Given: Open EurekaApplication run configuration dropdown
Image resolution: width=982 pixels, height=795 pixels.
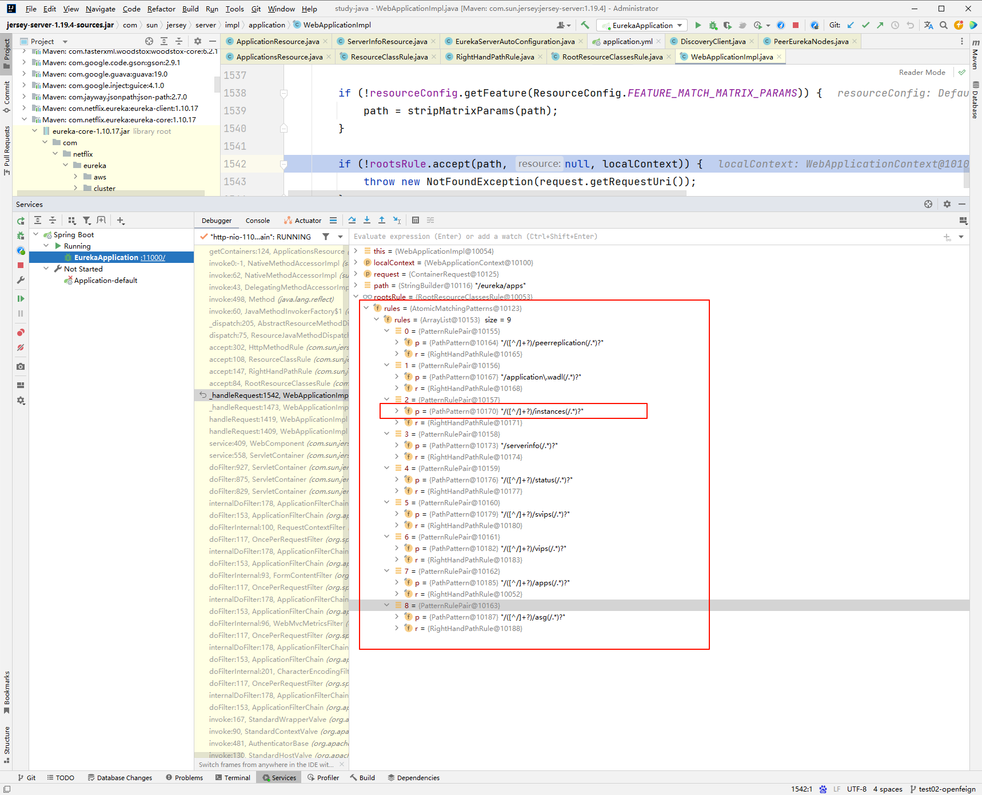Looking at the screenshot, I should point(642,25).
